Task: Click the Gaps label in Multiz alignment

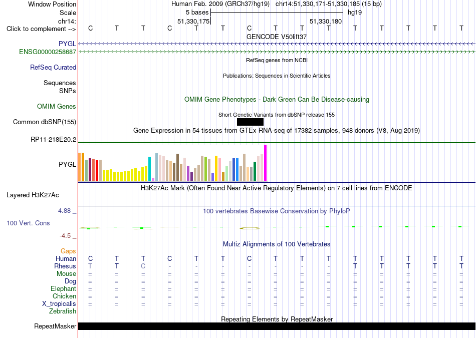Action: pos(68,251)
